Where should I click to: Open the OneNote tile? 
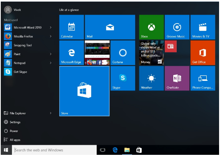tap(177, 78)
